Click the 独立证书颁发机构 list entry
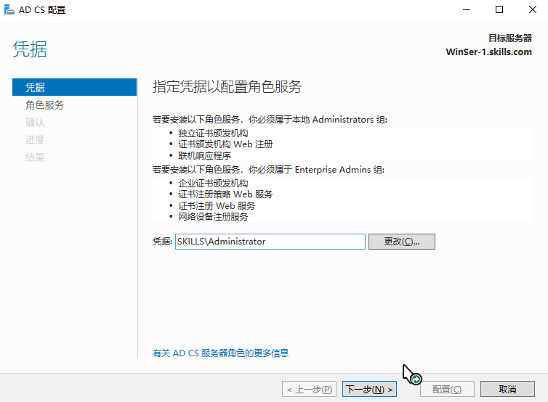 213,134
